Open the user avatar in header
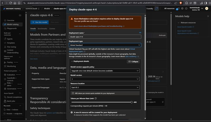This screenshot has width=211, height=122. tap(207, 8)
